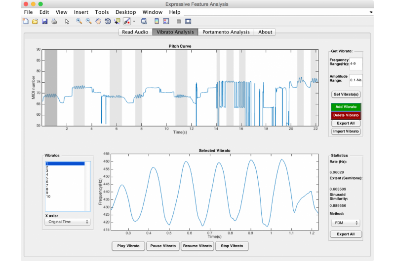This screenshot has height=261, width=395.
Task: Click the green Add Vibrato button
Action: pyautogui.click(x=346, y=107)
